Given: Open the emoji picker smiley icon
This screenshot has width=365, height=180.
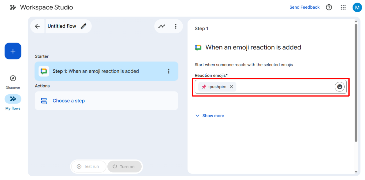Looking at the screenshot, I should tap(339, 87).
